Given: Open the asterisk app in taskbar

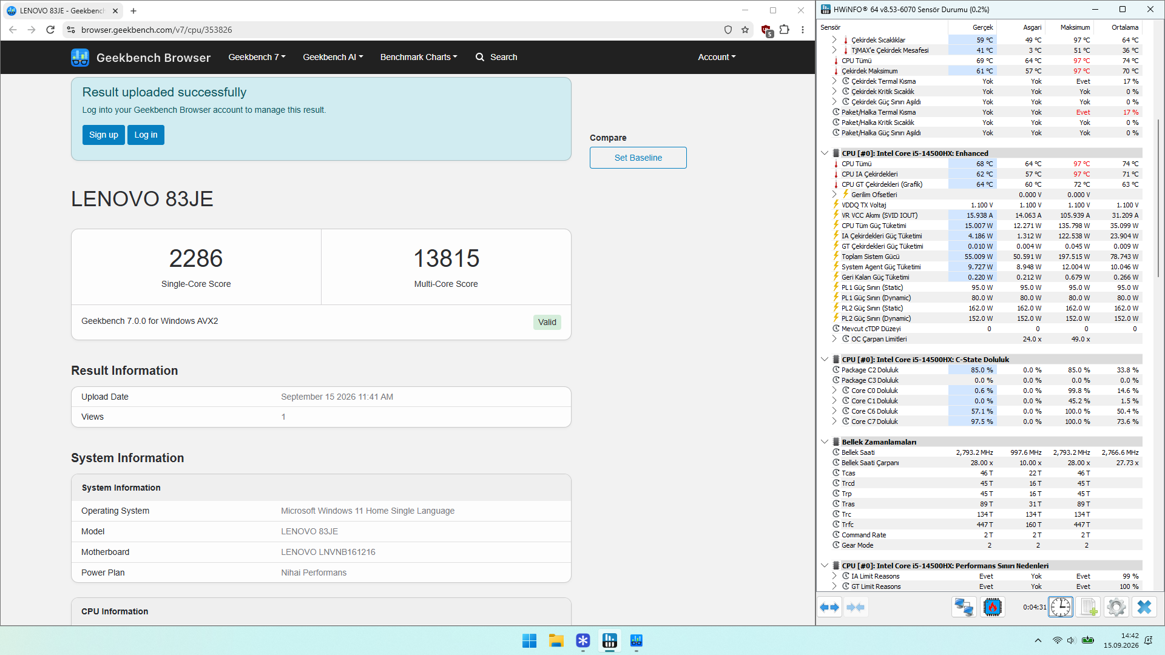Looking at the screenshot, I should (x=583, y=640).
